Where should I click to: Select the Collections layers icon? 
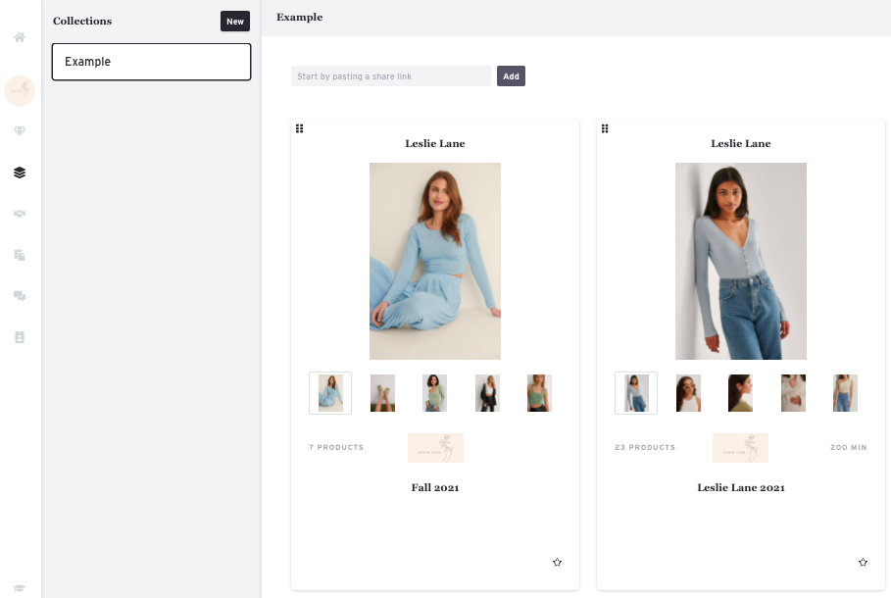point(20,173)
